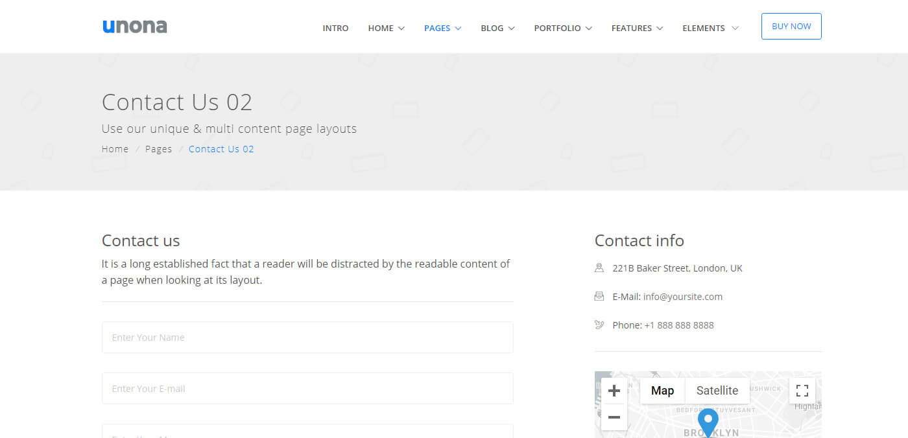The image size is (908, 438).
Task: Click the address location icon
Action: click(x=599, y=268)
